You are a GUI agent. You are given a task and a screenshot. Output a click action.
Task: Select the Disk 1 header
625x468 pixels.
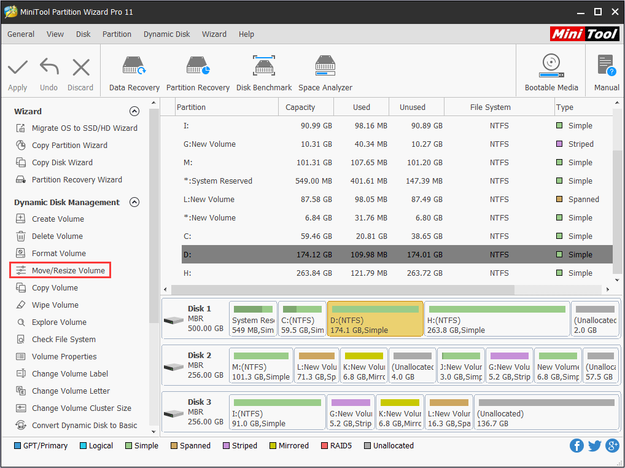coord(195,319)
